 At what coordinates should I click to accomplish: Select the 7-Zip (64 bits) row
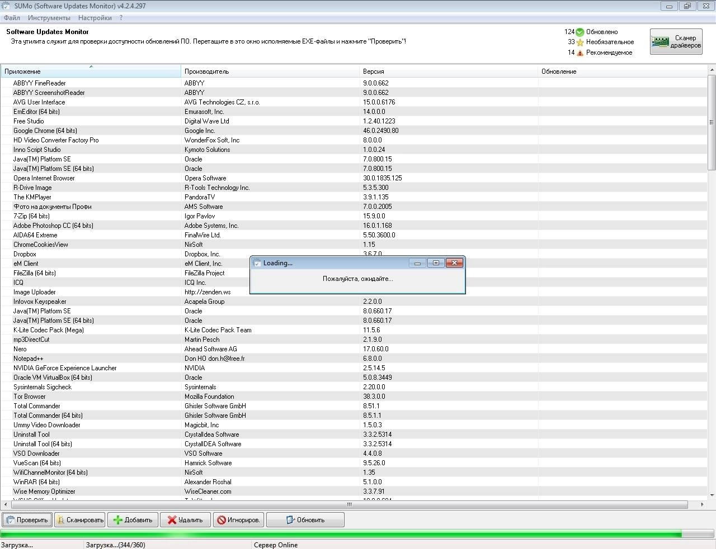(354, 216)
